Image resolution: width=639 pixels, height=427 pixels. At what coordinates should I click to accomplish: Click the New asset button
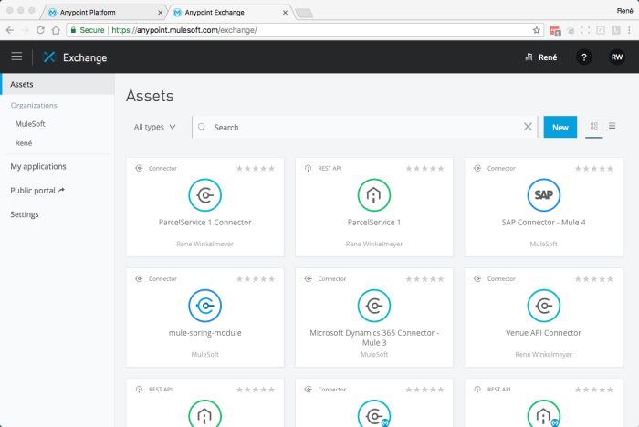coord(560,127)
